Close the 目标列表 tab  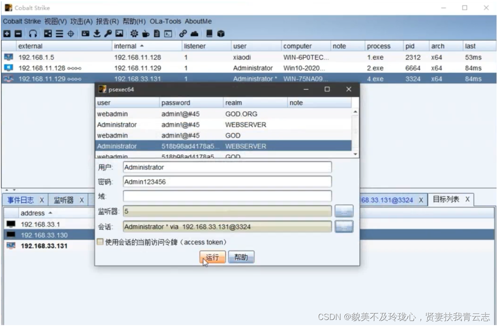[467, 199]
